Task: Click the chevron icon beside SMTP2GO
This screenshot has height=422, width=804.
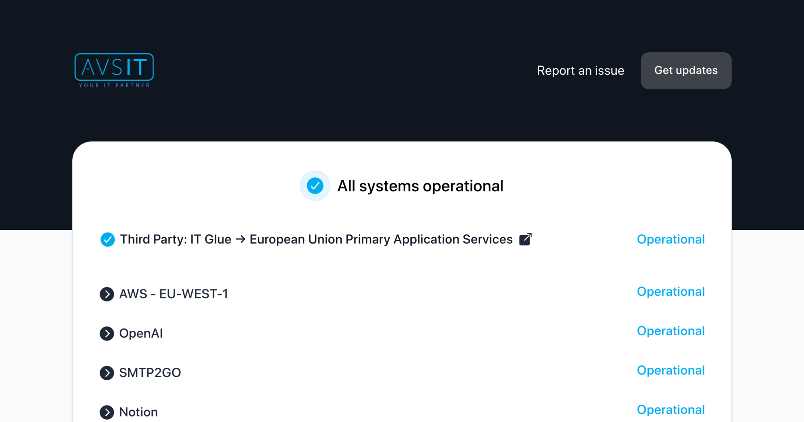Action: pos(107,373)
